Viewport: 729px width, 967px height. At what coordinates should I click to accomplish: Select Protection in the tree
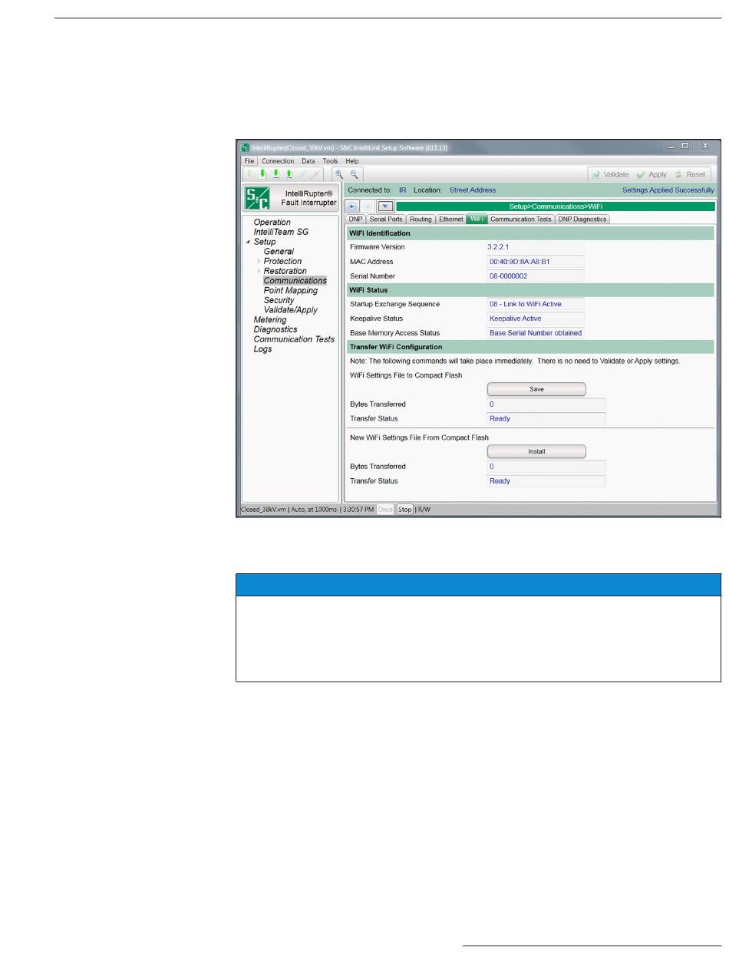point(282,262)
